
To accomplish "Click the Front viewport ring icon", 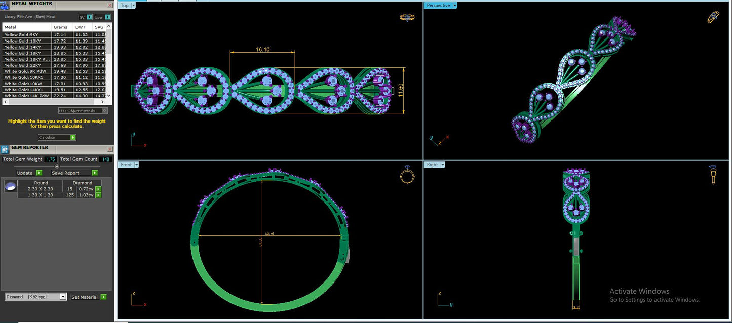I will coord(407,175).
